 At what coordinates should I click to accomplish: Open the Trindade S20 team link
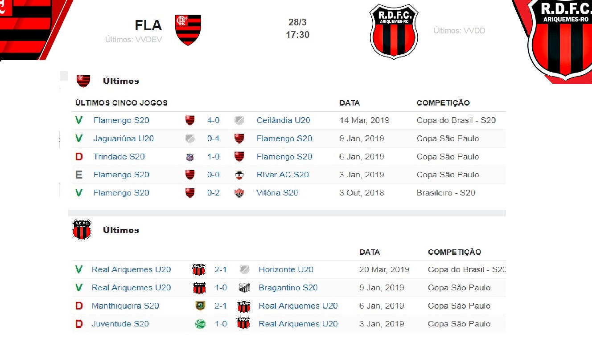[119, 157]
